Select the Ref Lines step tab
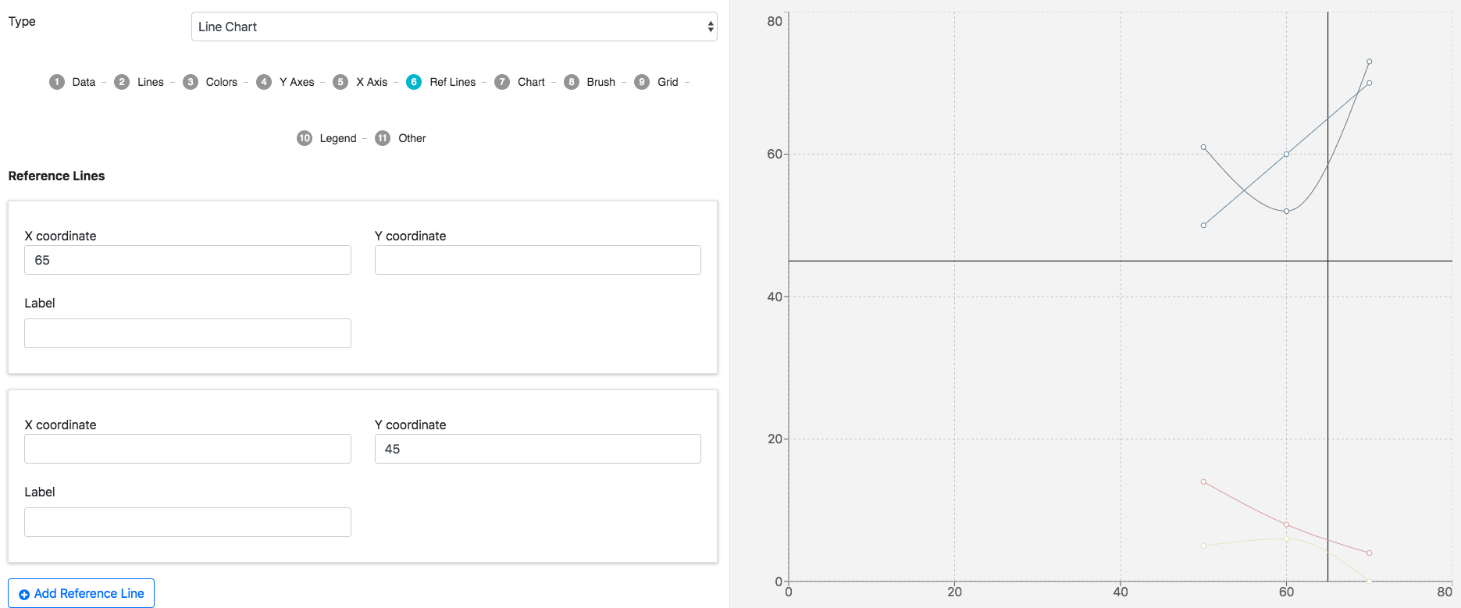The height and width of the screenshot is (608, 1461). [452, 82]
